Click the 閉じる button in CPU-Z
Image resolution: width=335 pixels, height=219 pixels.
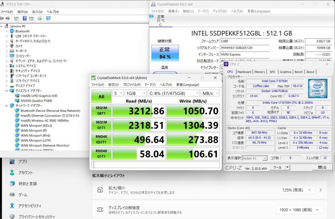coord(322,167)
